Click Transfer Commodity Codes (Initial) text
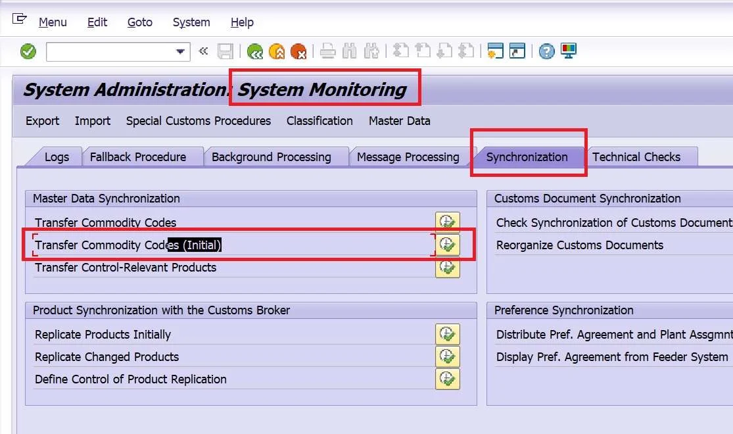 point(128,245)
